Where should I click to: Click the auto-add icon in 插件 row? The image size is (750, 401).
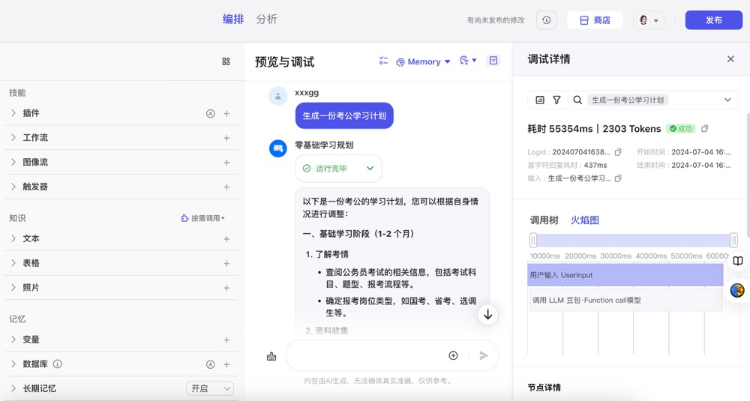(211, 113)
